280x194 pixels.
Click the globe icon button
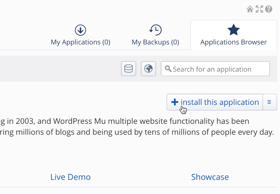click(x=148, y=69)
